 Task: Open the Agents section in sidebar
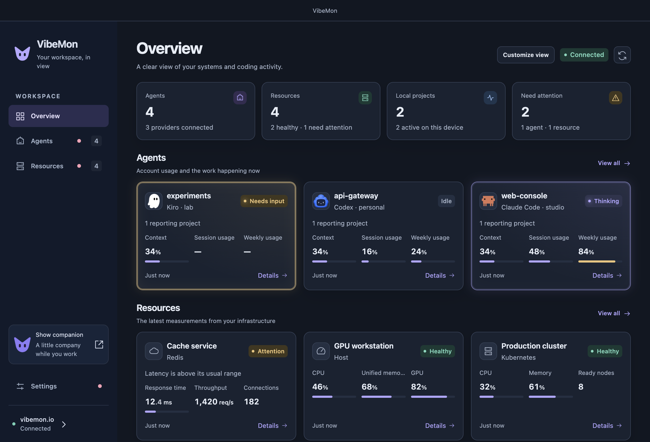point(58,141)
